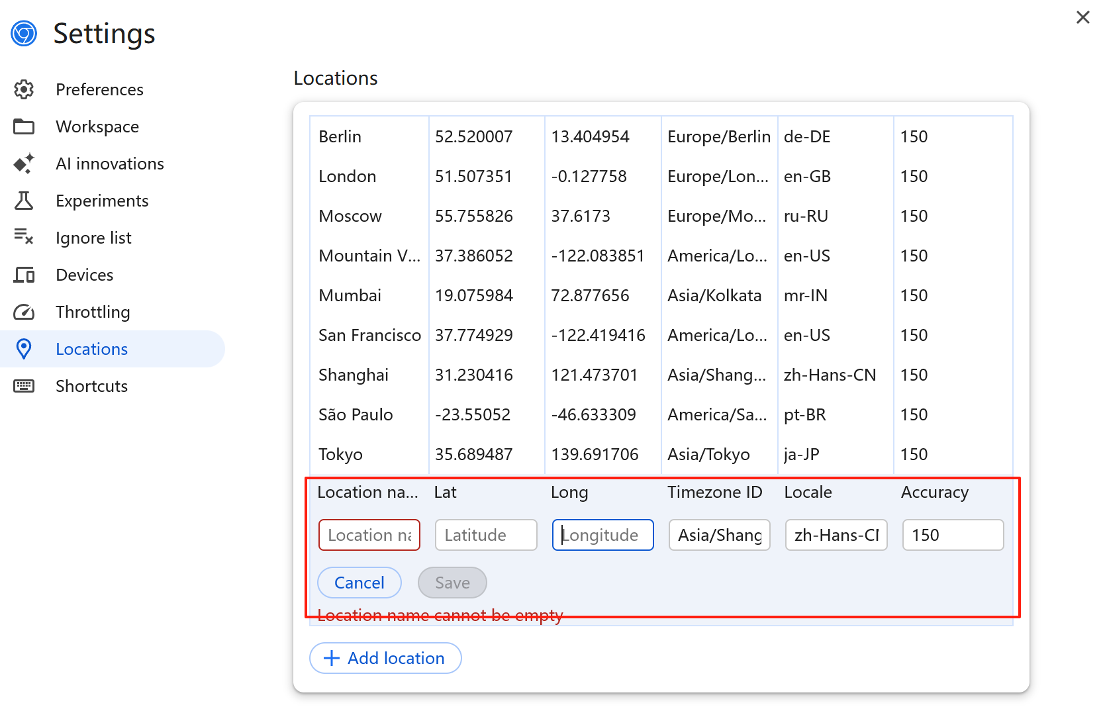Viewport: 1103px width, 711px height.
Task: Open Throttling via the gauge icon
Action: [24, 312]
